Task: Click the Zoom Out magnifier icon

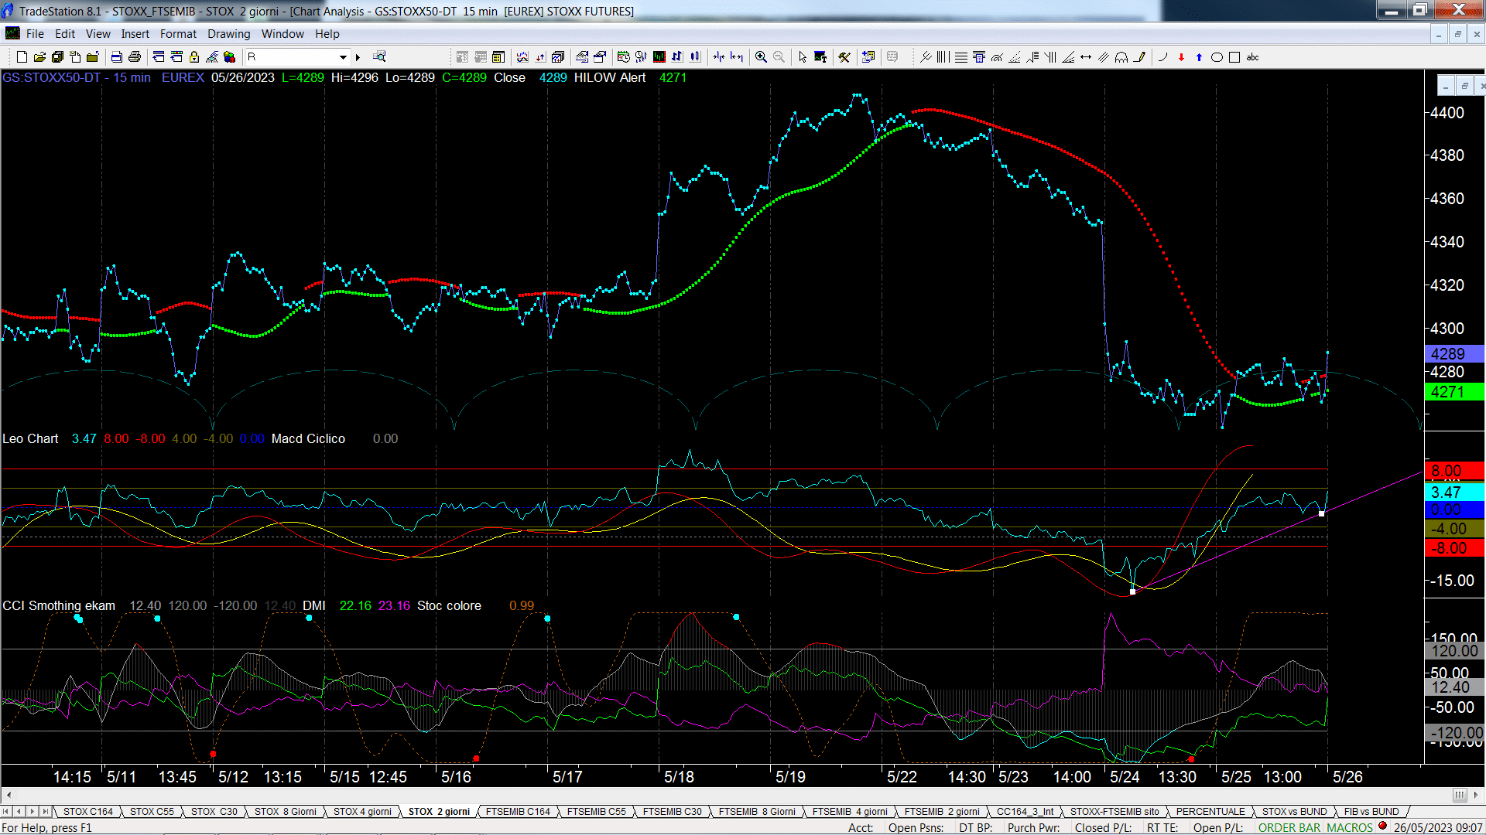Action: (779, 56)
